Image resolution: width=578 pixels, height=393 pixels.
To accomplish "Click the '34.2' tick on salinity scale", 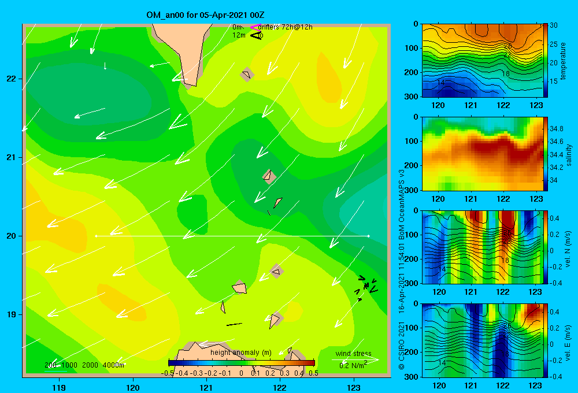I will point(557,168).
